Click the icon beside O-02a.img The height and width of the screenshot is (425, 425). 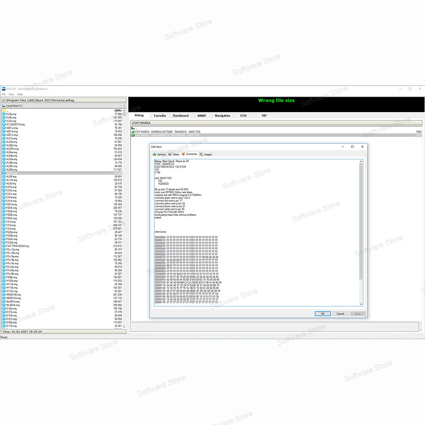(x=4, y=309)
